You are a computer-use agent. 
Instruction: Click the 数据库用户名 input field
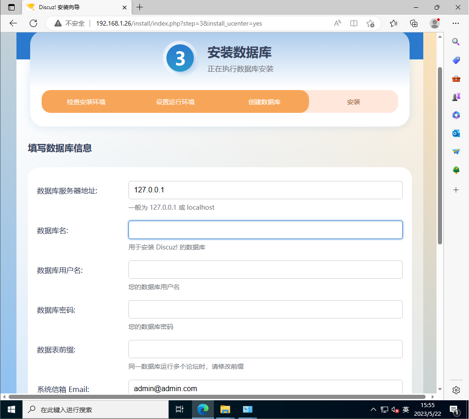(x=265, y=270)
